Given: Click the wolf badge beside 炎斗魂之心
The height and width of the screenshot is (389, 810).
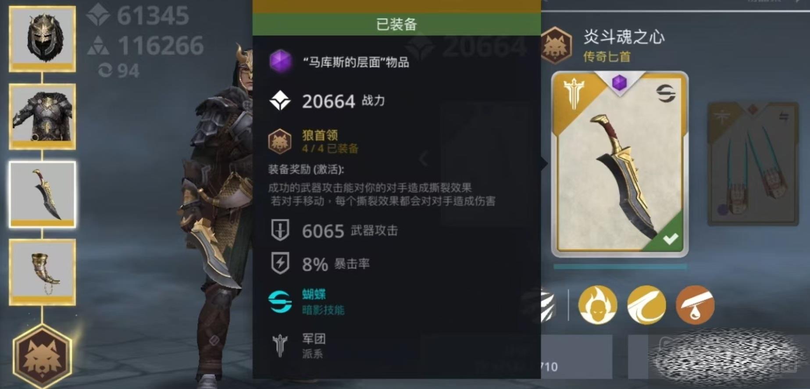Looking at the screenshot, I should coord(556,45).
